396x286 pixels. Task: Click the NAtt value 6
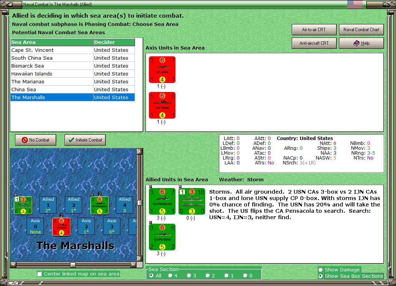[334, 143]
